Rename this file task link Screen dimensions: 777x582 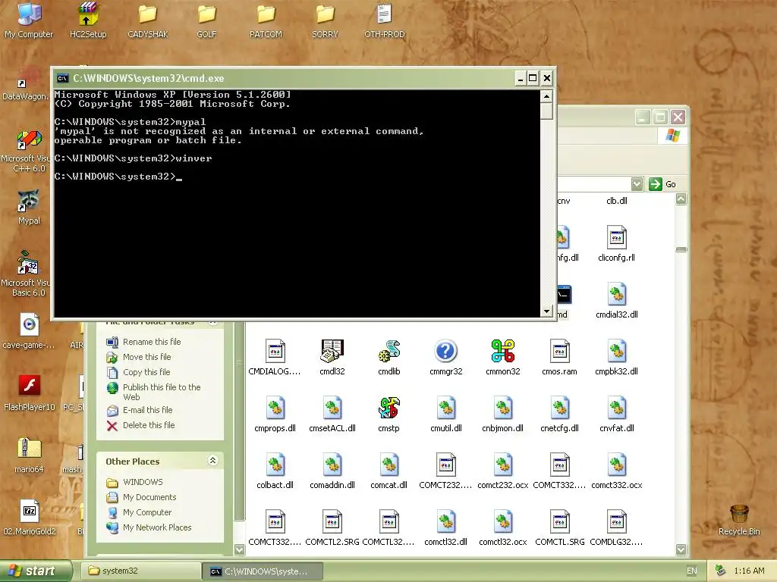[x=152, y=342]
